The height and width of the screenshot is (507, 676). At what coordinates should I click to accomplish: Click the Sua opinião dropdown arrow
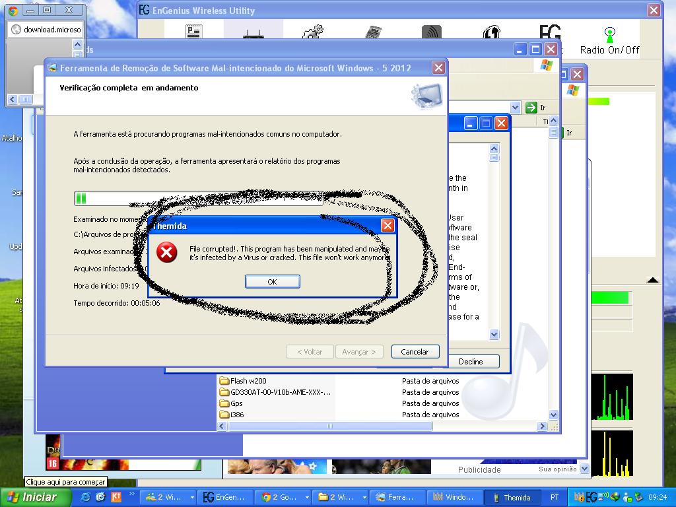pyautogui.click(x=584, y=469)
